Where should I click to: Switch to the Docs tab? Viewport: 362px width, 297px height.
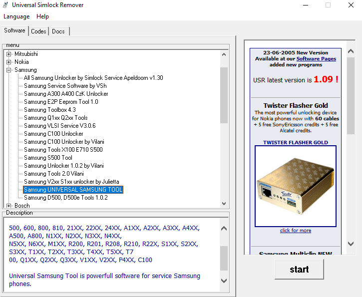58,31
